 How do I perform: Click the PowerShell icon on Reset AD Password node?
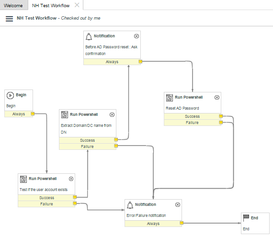(170, 98)
